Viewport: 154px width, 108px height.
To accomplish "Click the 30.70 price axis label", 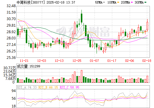I will point(11,19).
